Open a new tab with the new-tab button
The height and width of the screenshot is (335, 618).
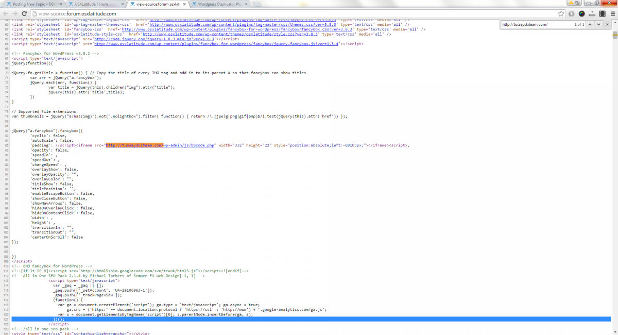tap(257, 4)
